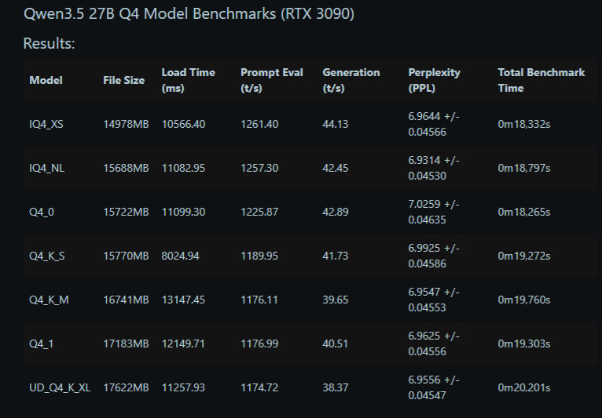Click prompt eval value '1261.40'
Viewport: 602px width, 418px height.
(259, 124)
